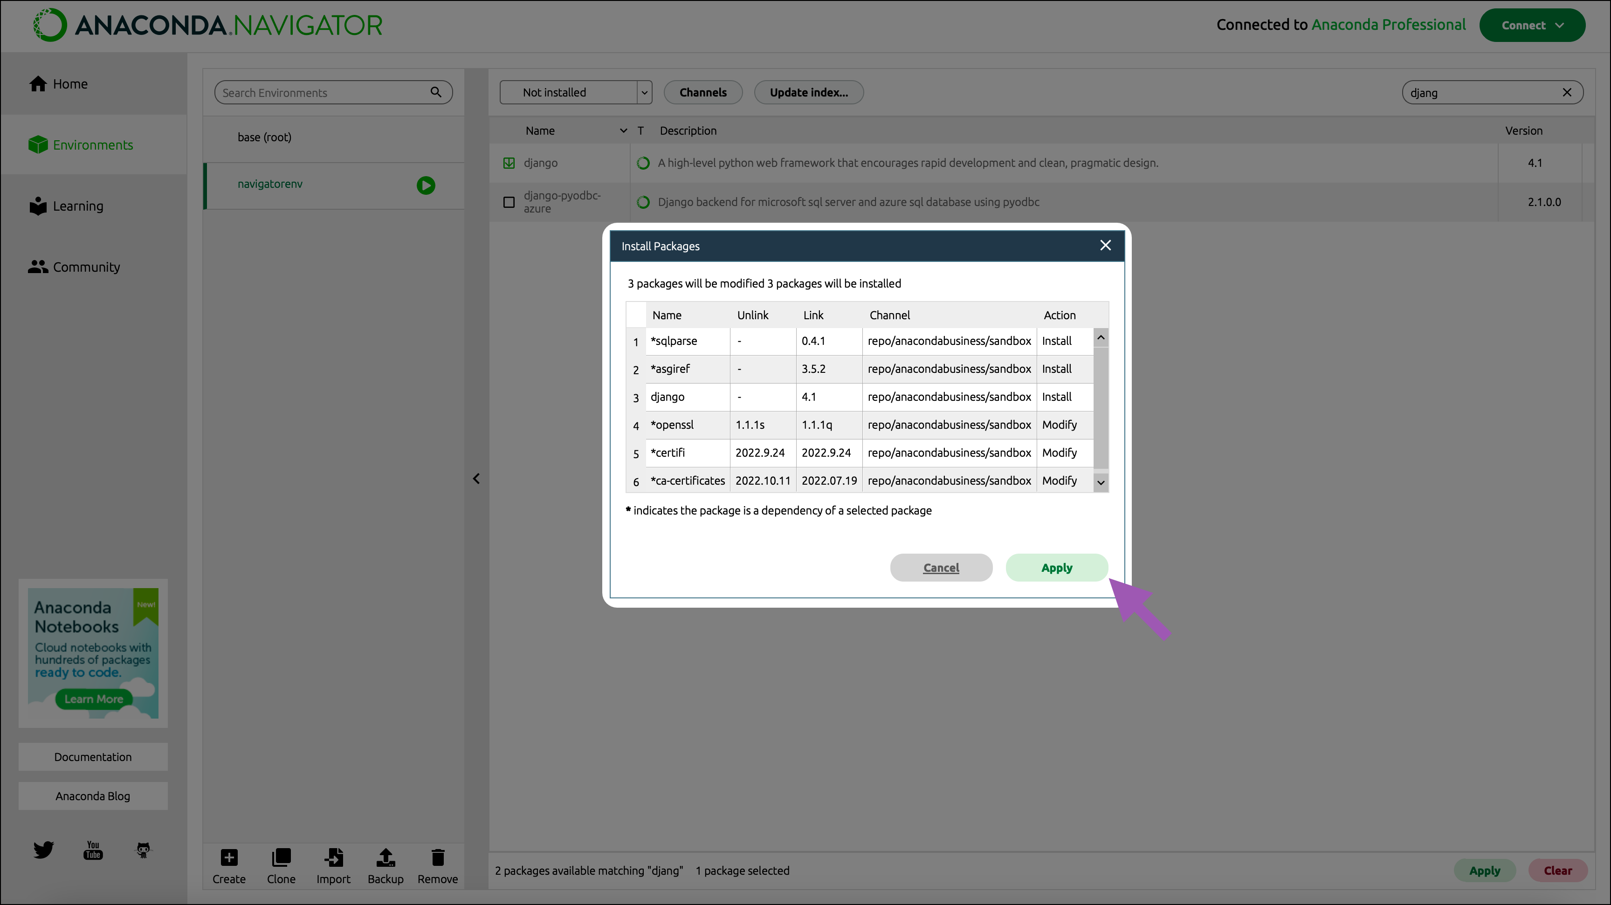Image resolution: width=1611 pixels, height=905 pixels.
Task: Open the Not installed filter dropdown
Action: pyautogui.click(x=575, y=92)
